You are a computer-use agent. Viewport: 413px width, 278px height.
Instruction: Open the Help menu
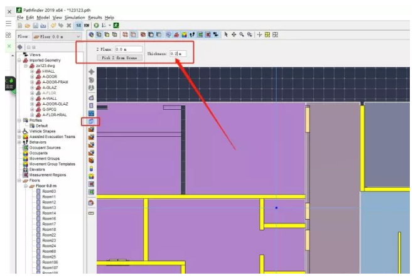point(109,18)
